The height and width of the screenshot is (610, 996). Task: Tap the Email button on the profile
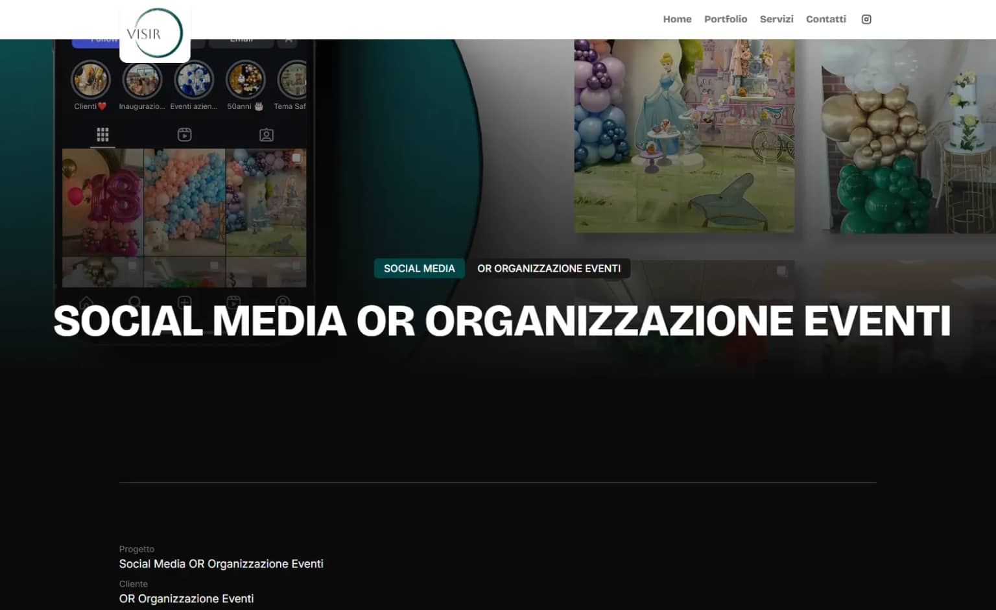click(x=241, y=38)
